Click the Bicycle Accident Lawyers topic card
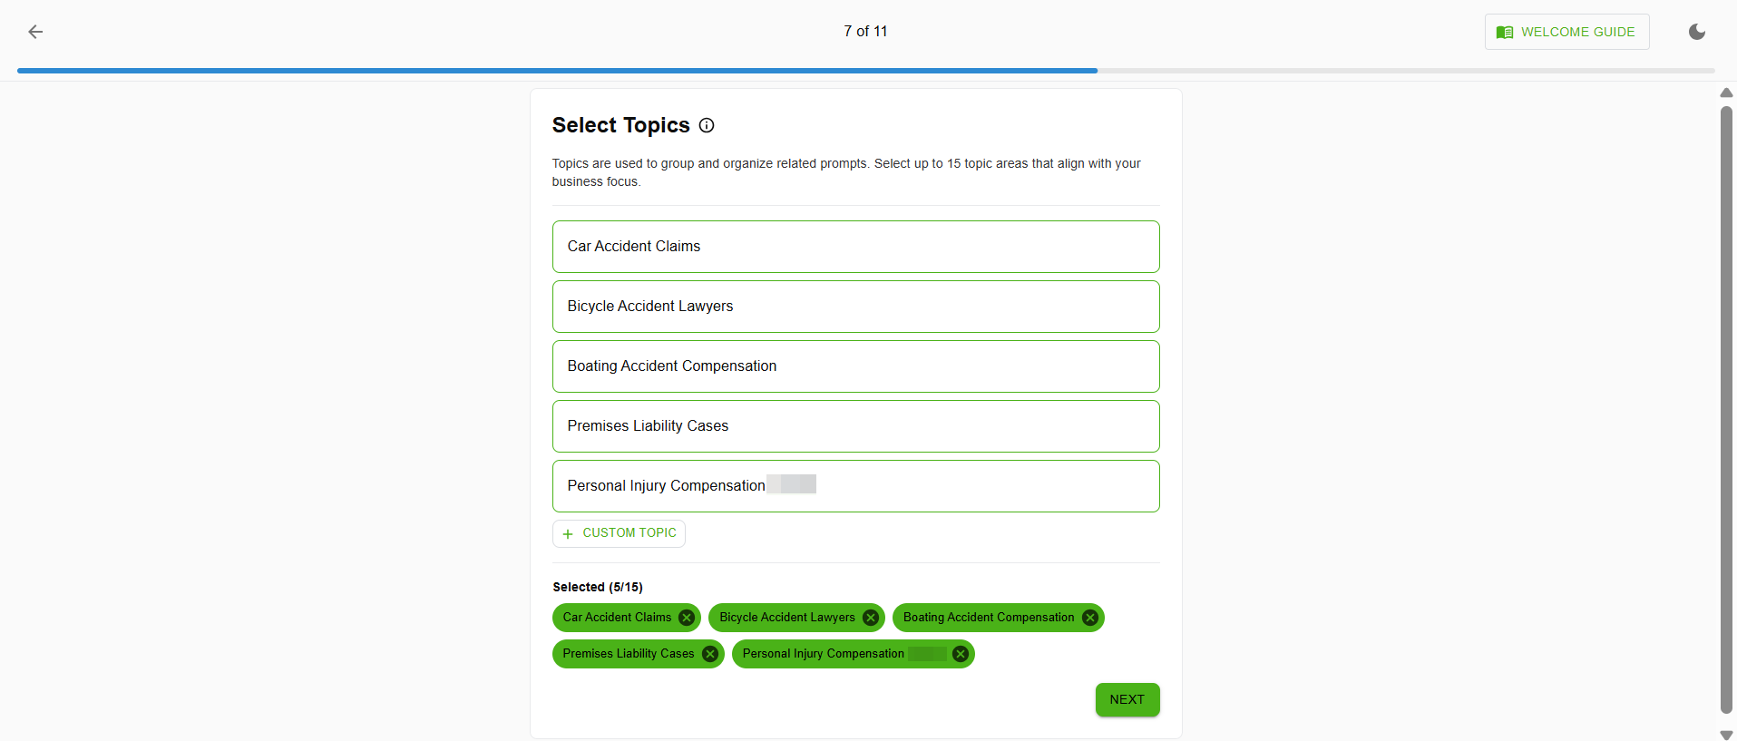The width and height of the screenshot is (1737, 741). pyautogui.click(x=855, y=306)
